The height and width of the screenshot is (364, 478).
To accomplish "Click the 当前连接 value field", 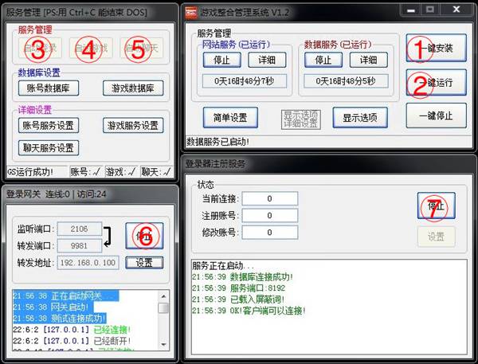I will point(270,199).
